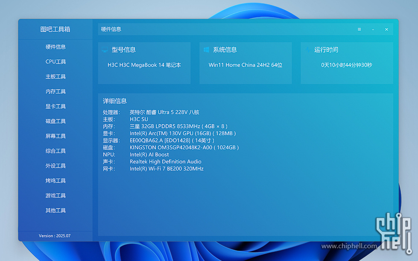Open the CPU工具 sidebar item

pos(56,62)
